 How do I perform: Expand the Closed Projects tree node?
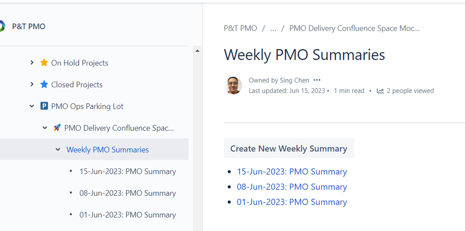point(32,84)
